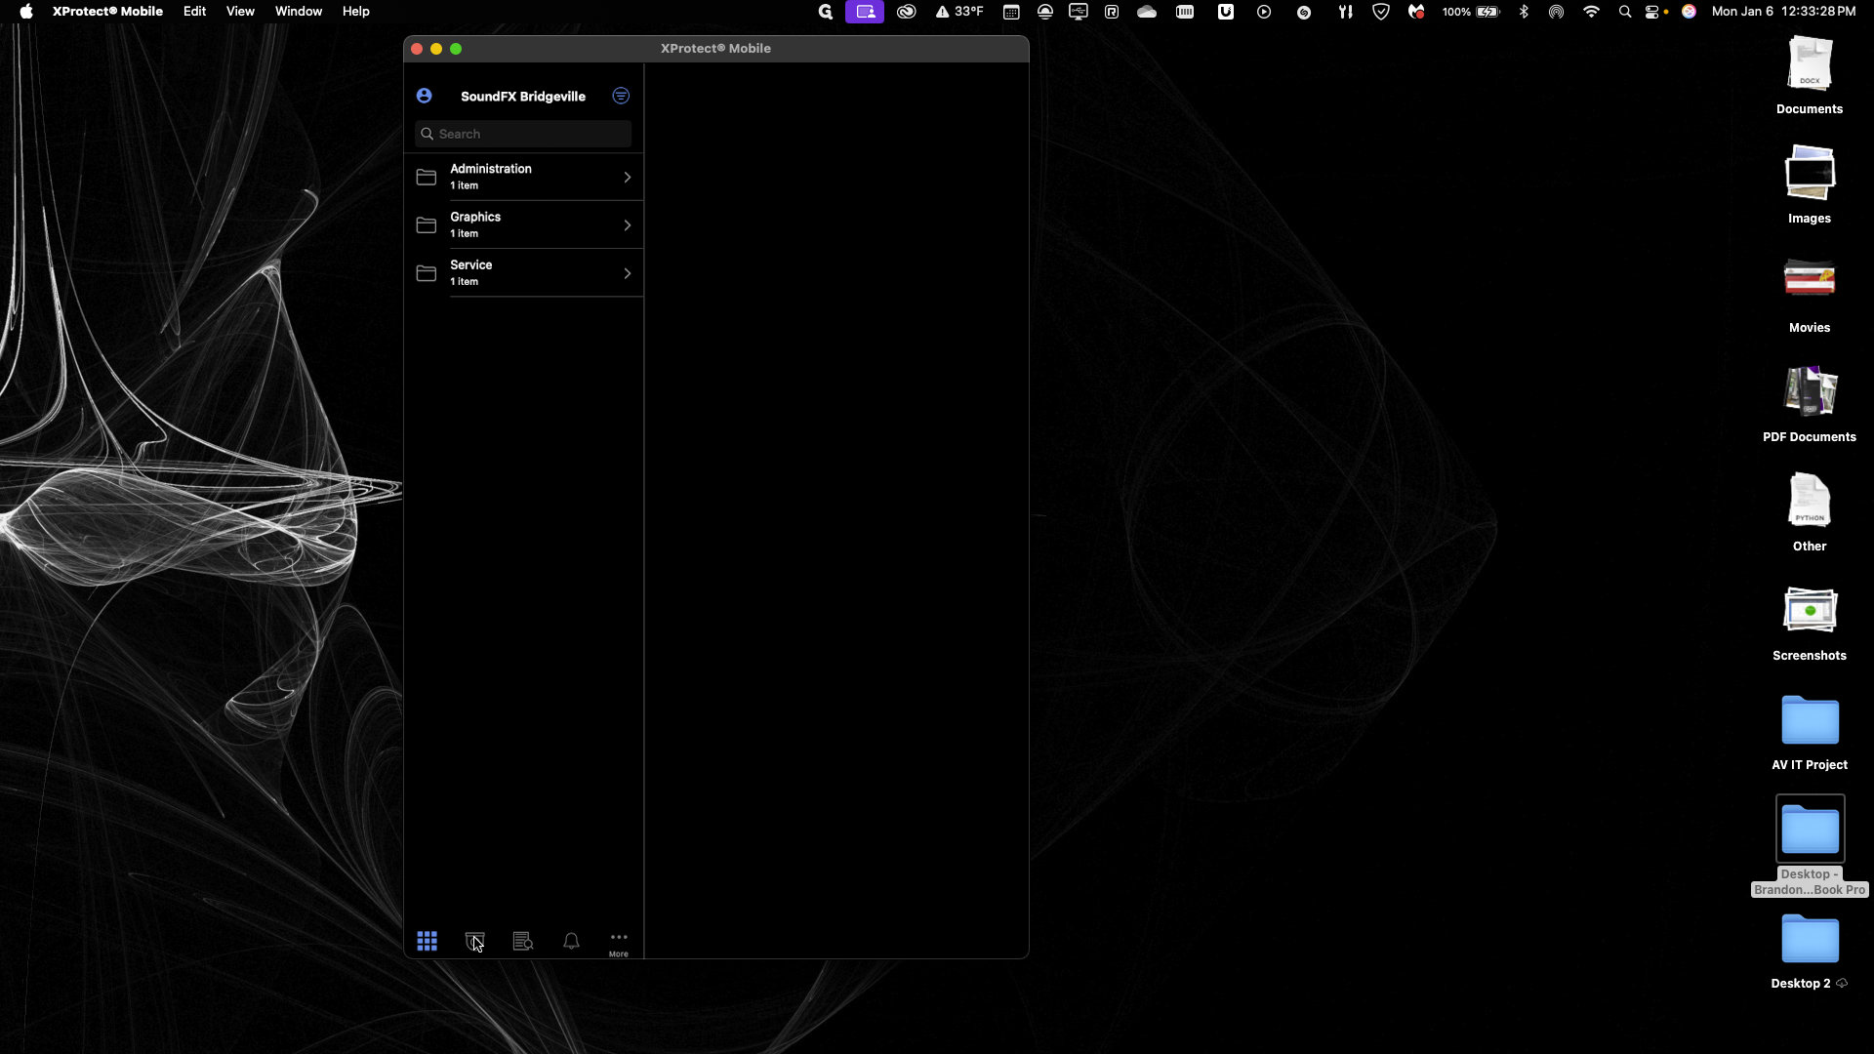The image size is (1874, 1054).
Task: Maximize the XProtect Mobile window
Action: 456,49
